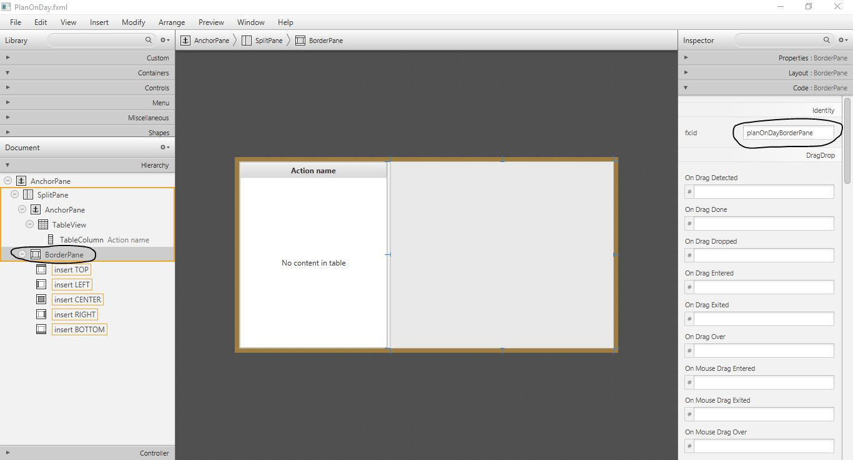The width and height of the screenshot is (853, 460).
Task: Expand the Shapes library section
Action: pos(87,132)
